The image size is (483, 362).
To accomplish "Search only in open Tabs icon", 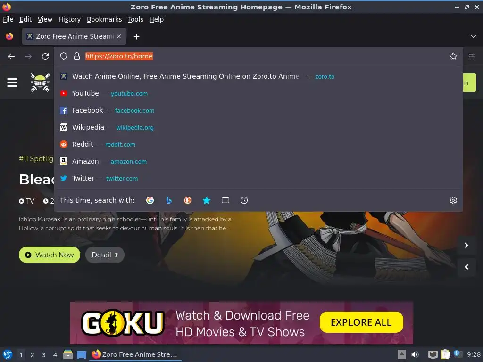I will (225, 200).
